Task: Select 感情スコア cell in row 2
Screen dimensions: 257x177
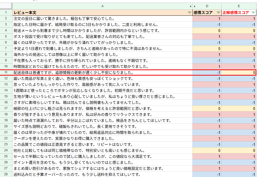Action: pyautogui.click(x=207, y=19)
